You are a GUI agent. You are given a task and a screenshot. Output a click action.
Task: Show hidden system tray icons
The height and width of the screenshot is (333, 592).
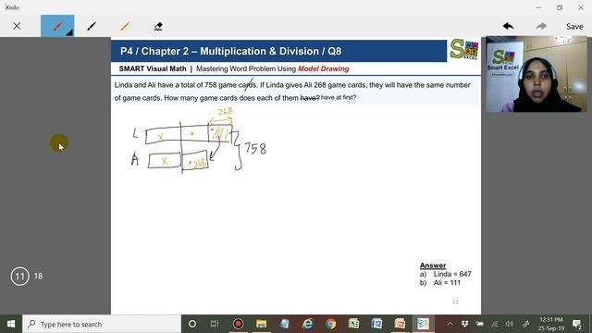tap(450, 324)
